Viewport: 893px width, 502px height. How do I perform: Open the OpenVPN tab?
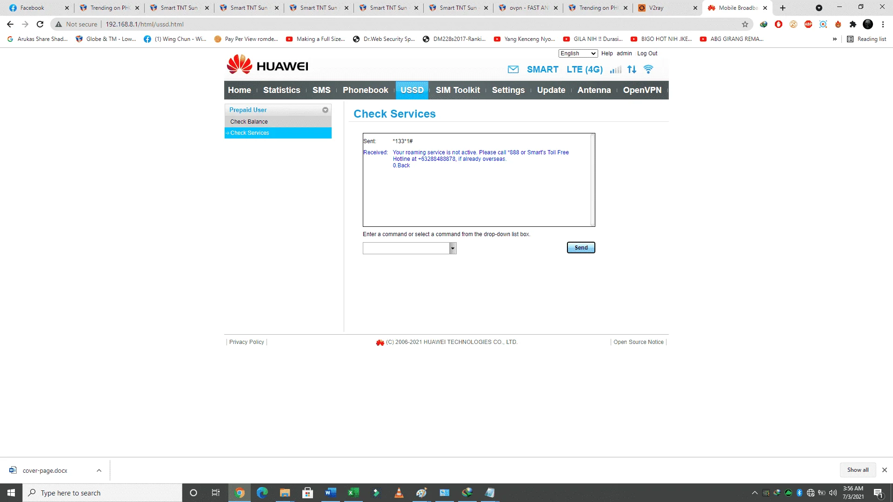642,90
